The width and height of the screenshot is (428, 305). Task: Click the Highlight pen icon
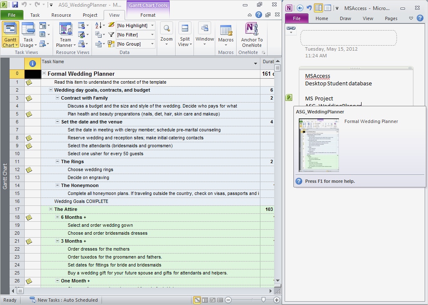(x=110, y=25)
